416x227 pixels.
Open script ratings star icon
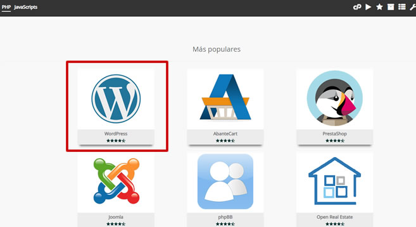(379, 7)
